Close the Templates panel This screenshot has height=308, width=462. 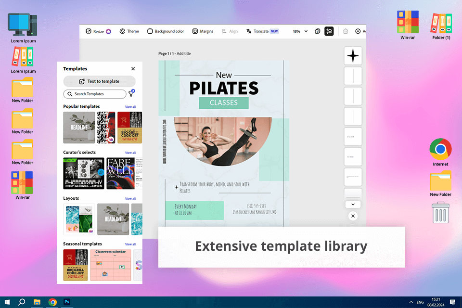tap(133, 69)
